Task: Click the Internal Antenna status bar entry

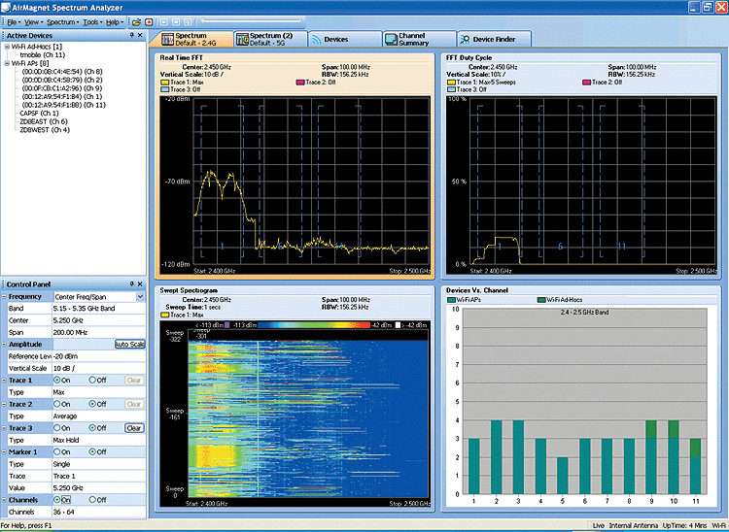Action: [x=633, y=525]
